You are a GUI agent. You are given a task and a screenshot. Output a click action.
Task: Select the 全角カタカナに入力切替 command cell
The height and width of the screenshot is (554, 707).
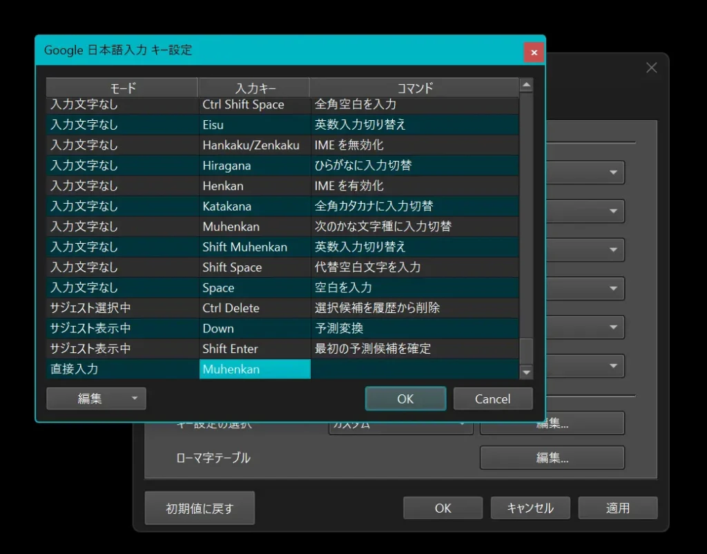(x=415, y=206)
